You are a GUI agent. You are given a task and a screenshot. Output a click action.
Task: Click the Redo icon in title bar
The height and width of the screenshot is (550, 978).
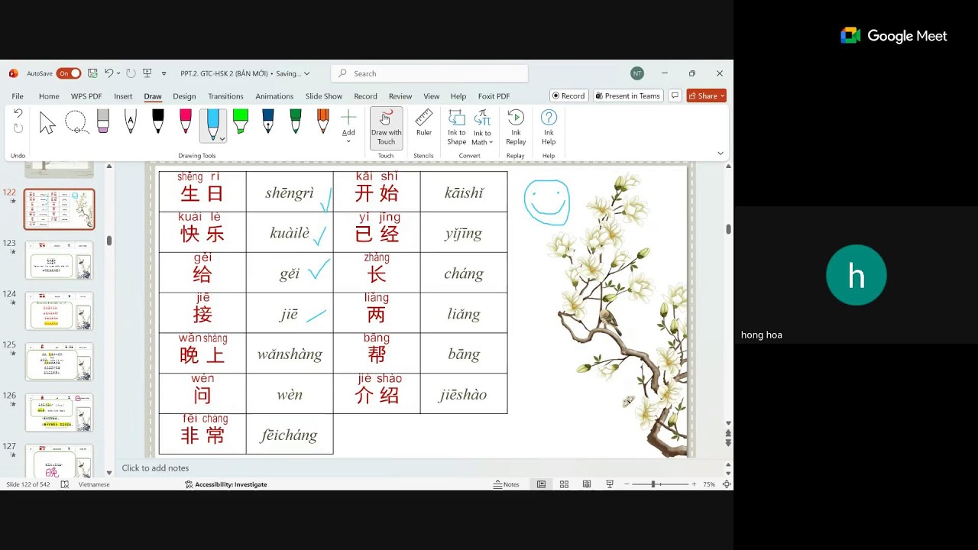pos(131,73)
